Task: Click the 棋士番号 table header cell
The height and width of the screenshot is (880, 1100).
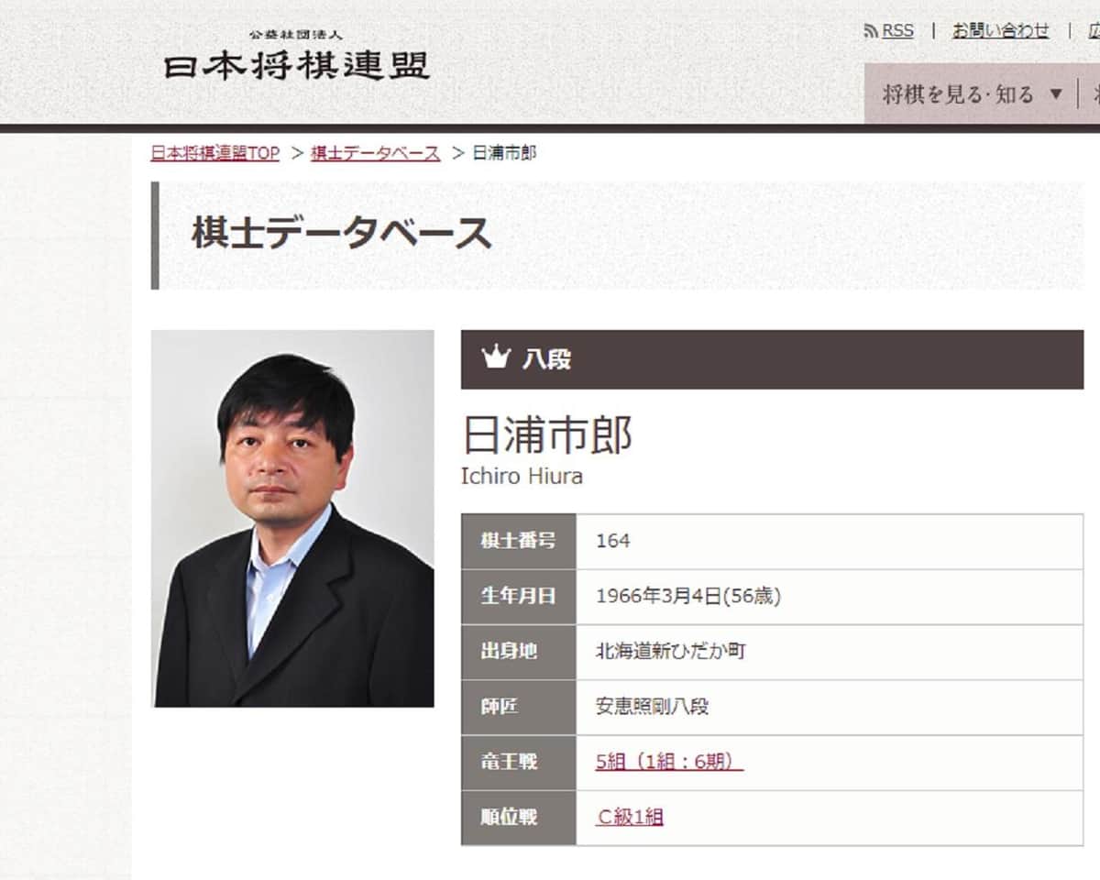Action: (518, 541)
